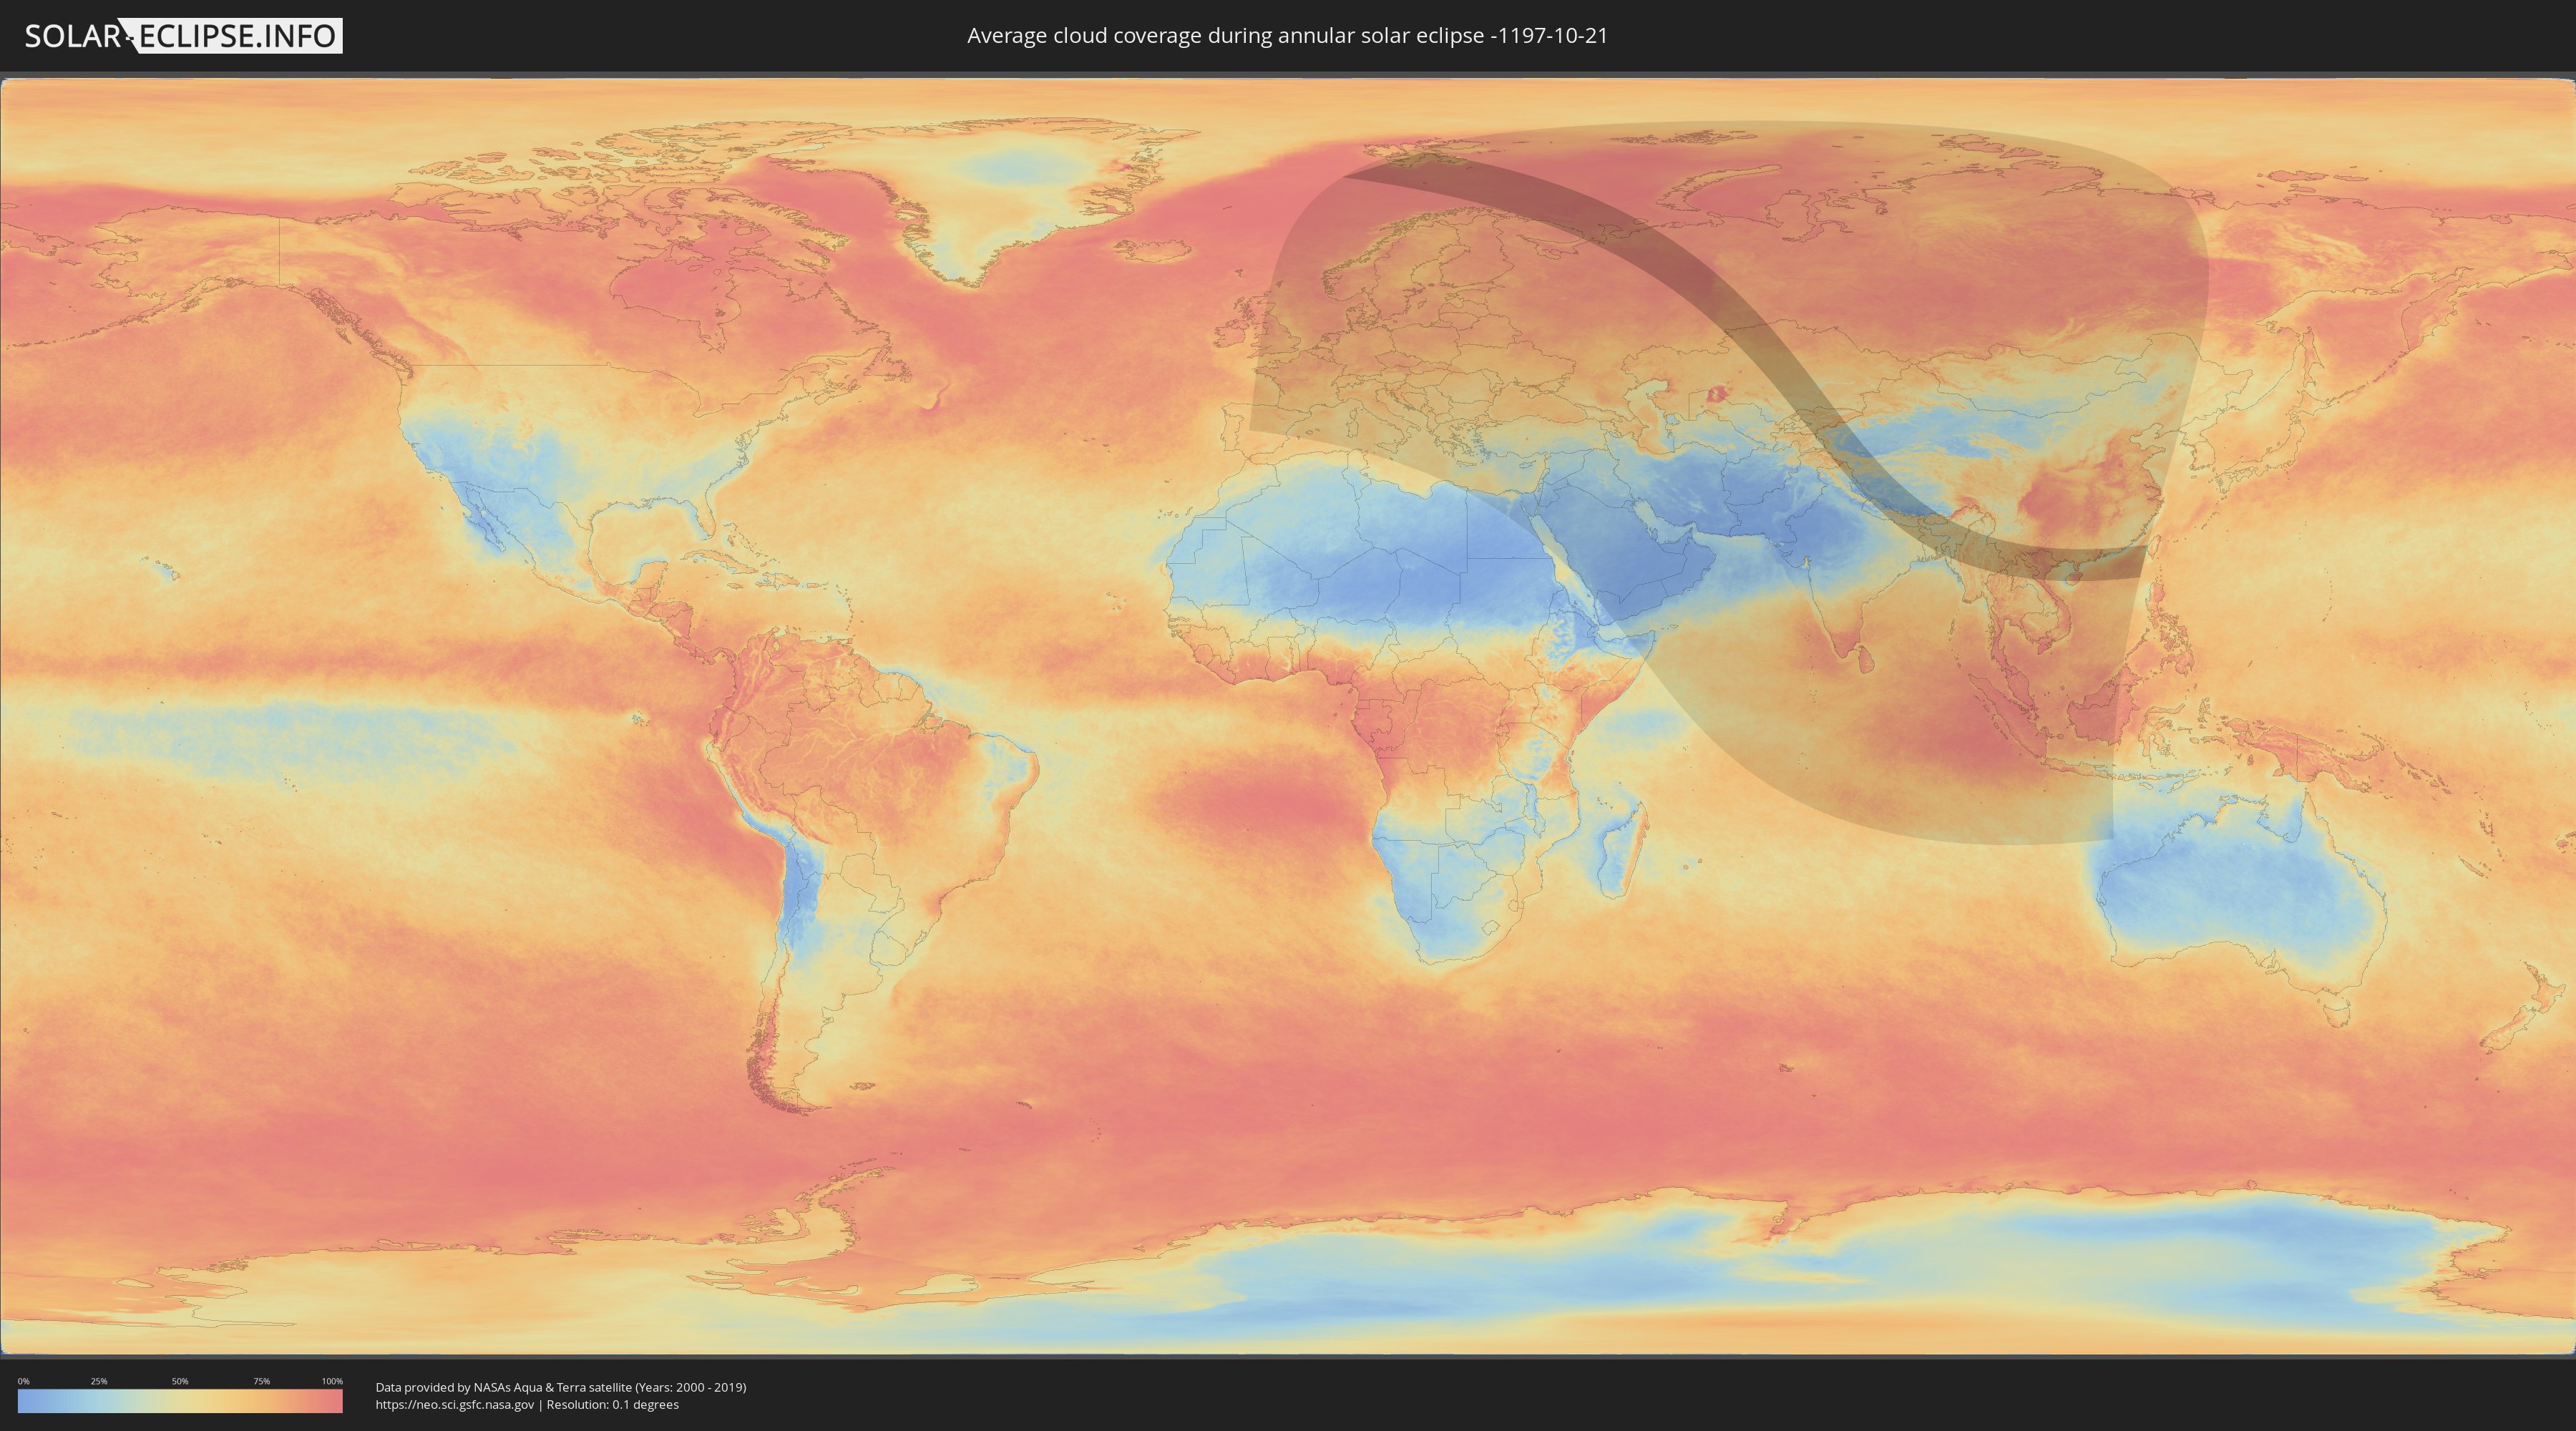Click the SOLAR-ECLIPSE.INFO logo
2576x1431 pixels.
click(x=183, y=36)
